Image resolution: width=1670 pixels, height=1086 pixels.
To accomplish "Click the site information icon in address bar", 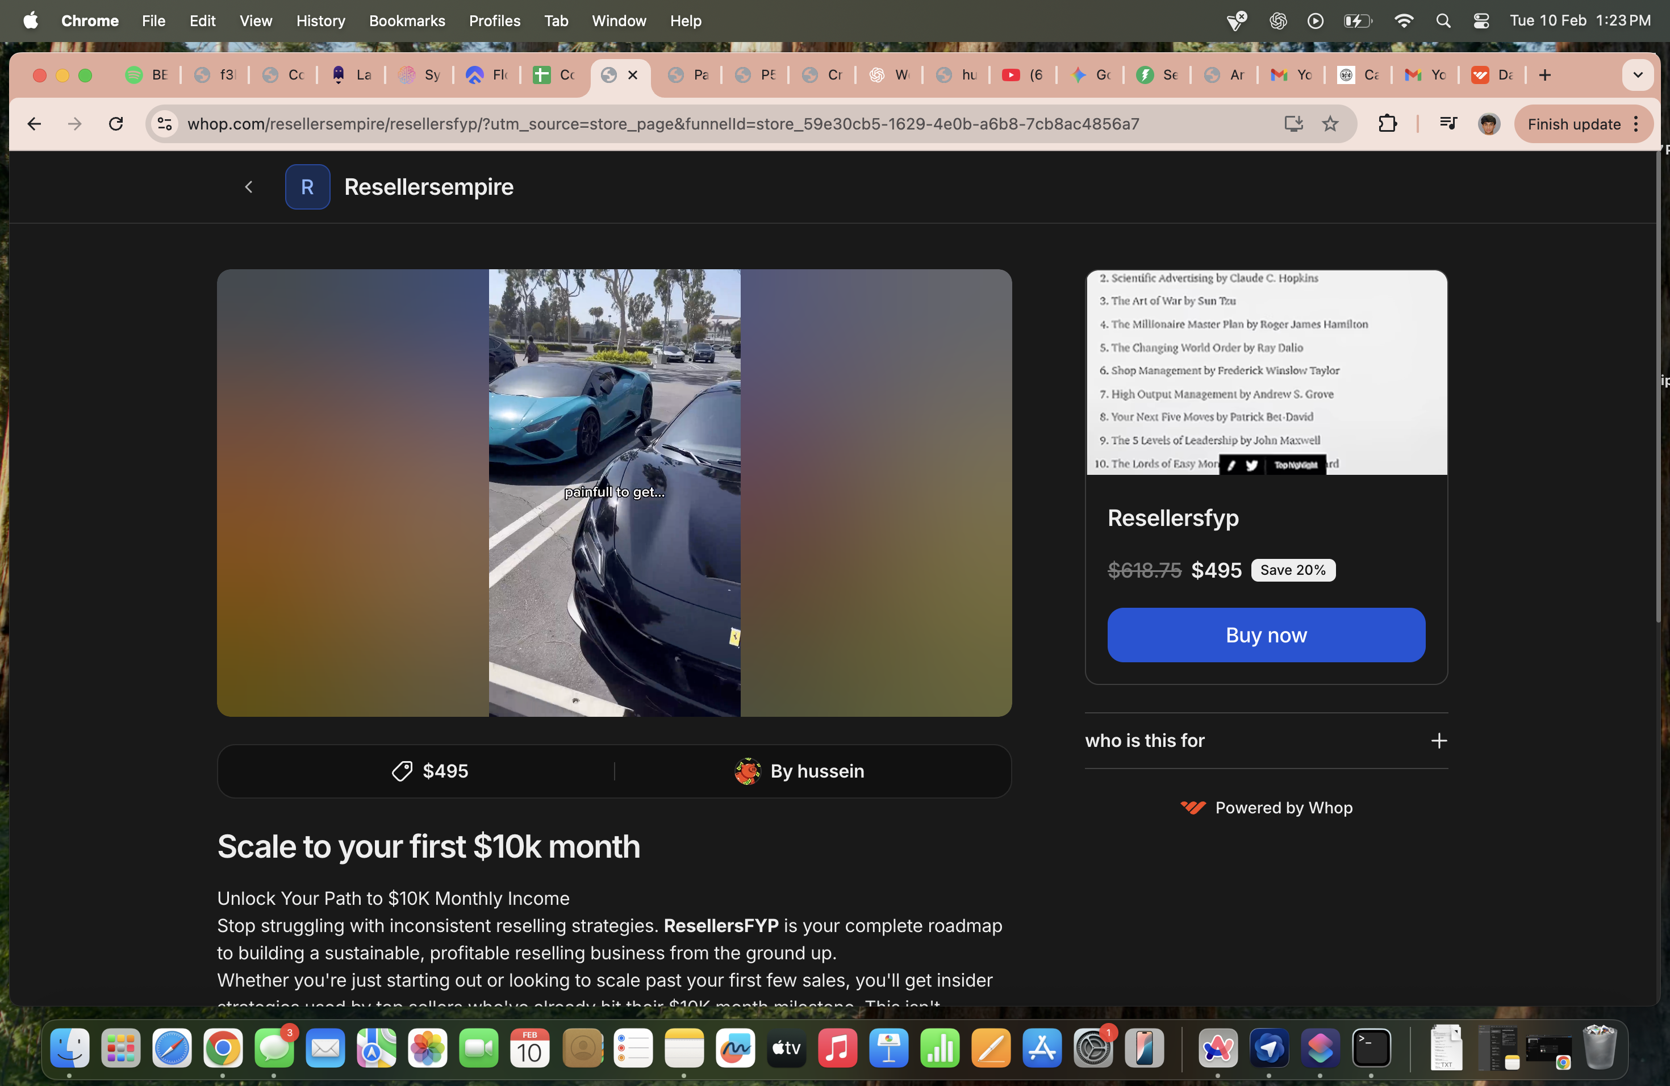I will pos(164,124).
